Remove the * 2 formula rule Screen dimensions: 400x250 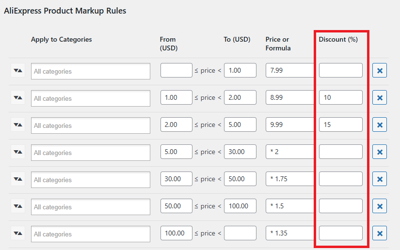coord(380,152)
